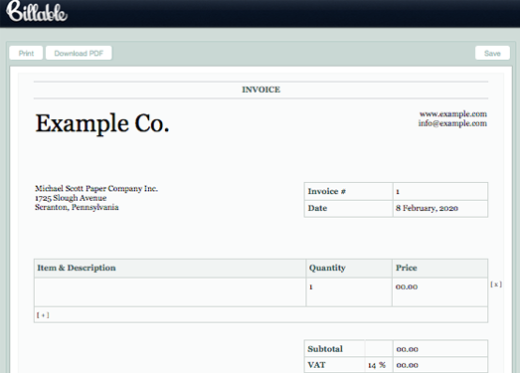Click the Date label cell

(348, 209)
